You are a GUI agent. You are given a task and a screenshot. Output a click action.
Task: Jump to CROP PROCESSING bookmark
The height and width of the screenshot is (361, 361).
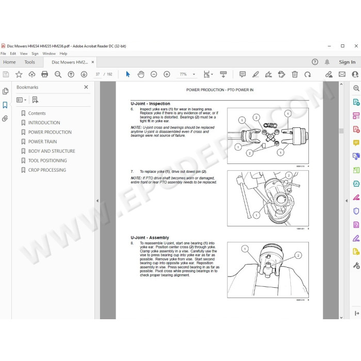coord(47,170)
